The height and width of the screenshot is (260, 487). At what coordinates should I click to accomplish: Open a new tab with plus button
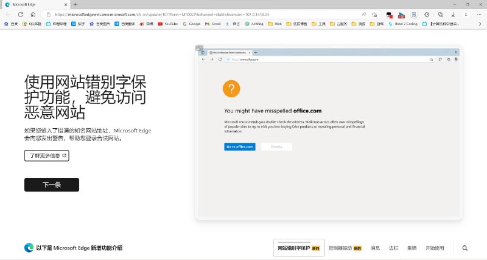75,4
